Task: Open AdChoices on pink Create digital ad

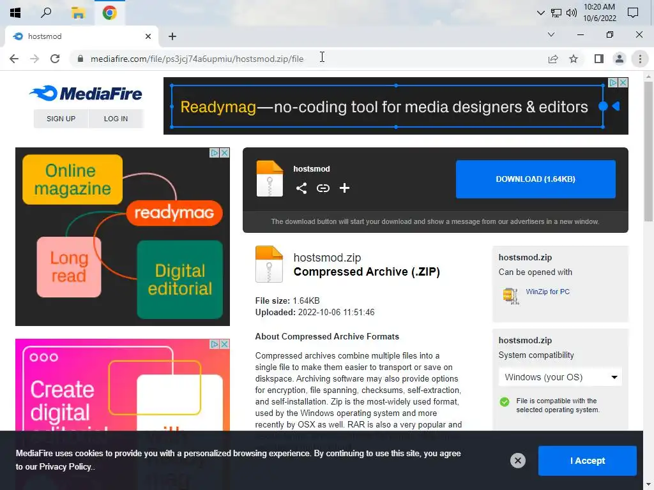Action: (215, 344)
